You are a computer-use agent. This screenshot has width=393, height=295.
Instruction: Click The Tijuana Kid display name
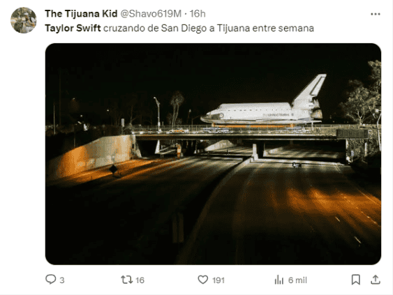81,14
